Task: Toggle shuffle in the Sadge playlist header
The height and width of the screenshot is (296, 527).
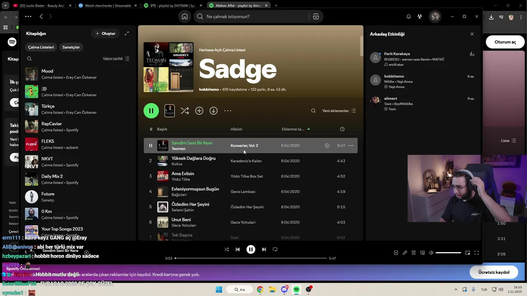Action: (185, 111)
